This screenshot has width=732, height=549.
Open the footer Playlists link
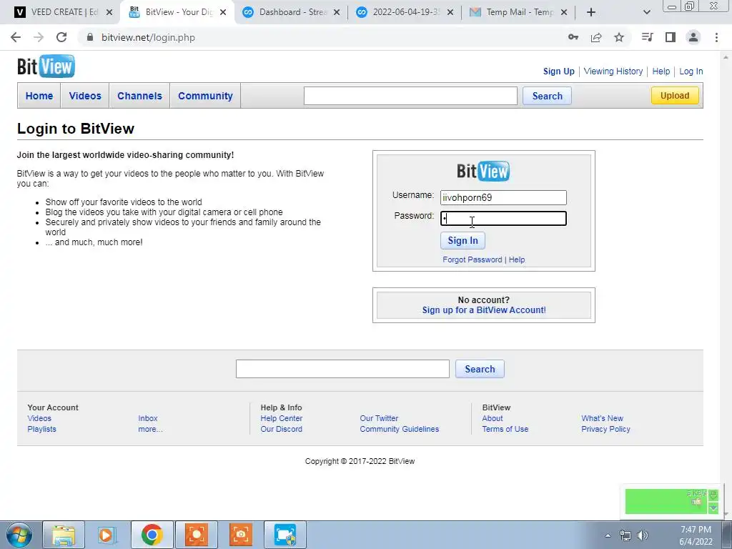(x=41, y=429)
